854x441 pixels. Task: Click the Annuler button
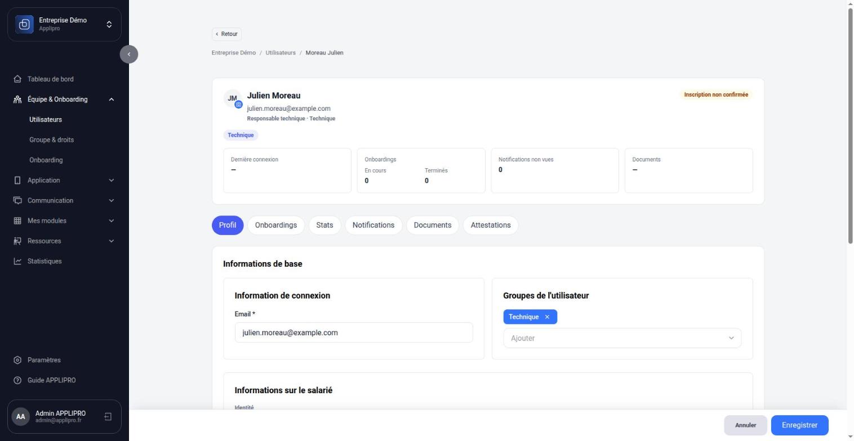coord(745,425)
